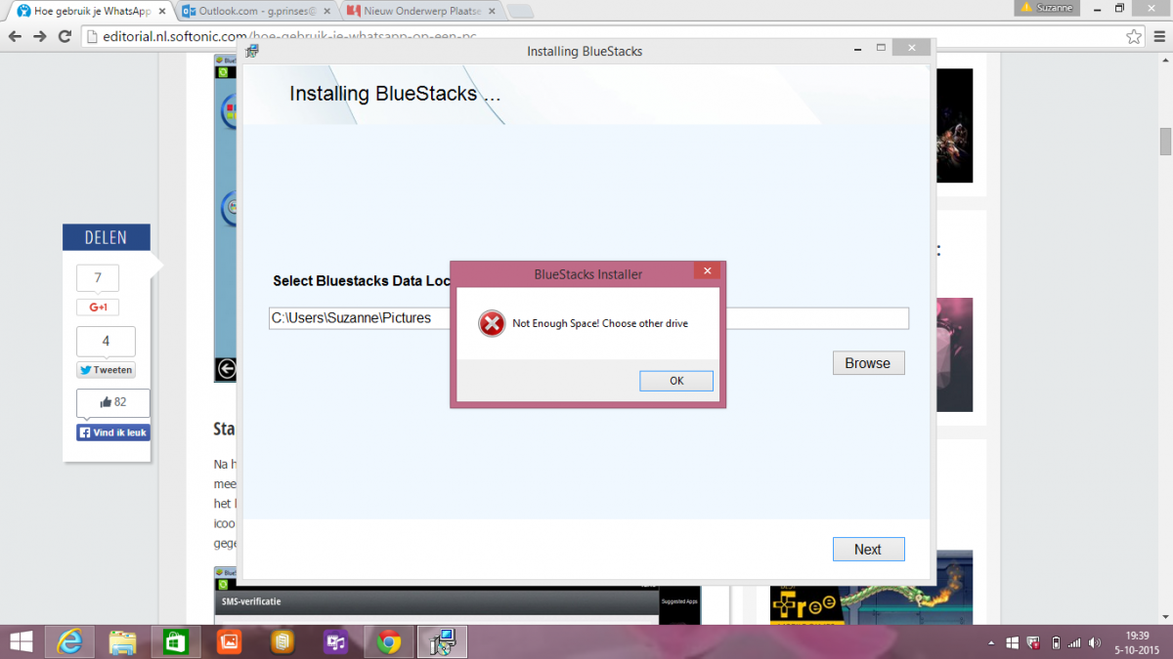Screen dimensions: 1173x659
Task: Click the back arrow on article screenshot
Action: 227,368
